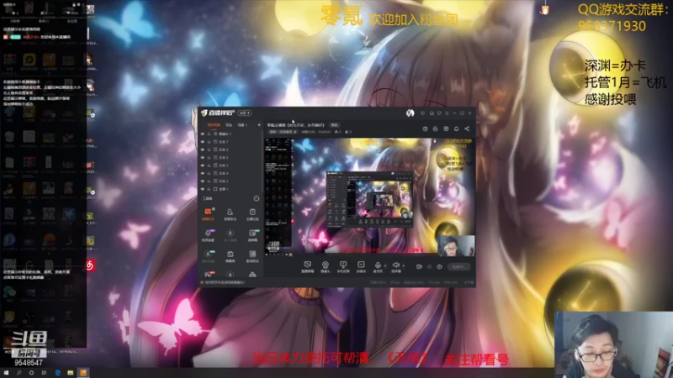Viewport: 673px width, 378px height.
Task: Lock the 全屏 1 layer
Action: coord(209,189)
